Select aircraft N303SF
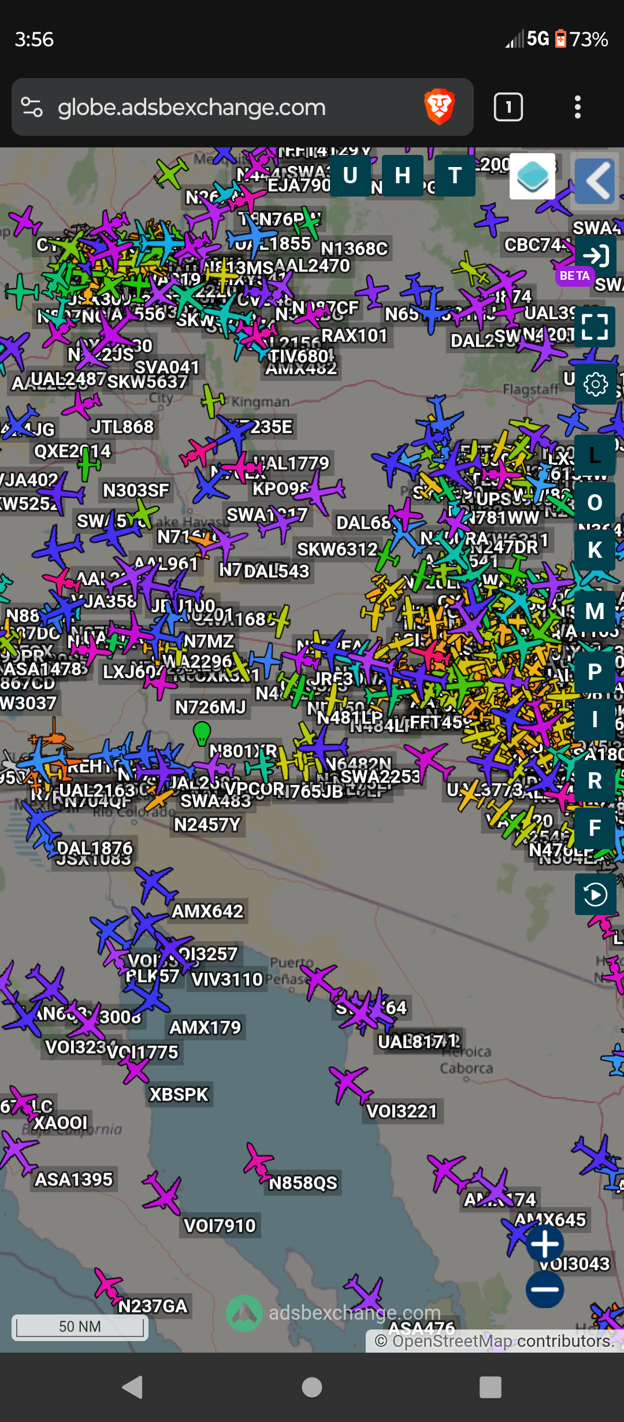This screenshot has height=1422, width=624. point(136,490)
